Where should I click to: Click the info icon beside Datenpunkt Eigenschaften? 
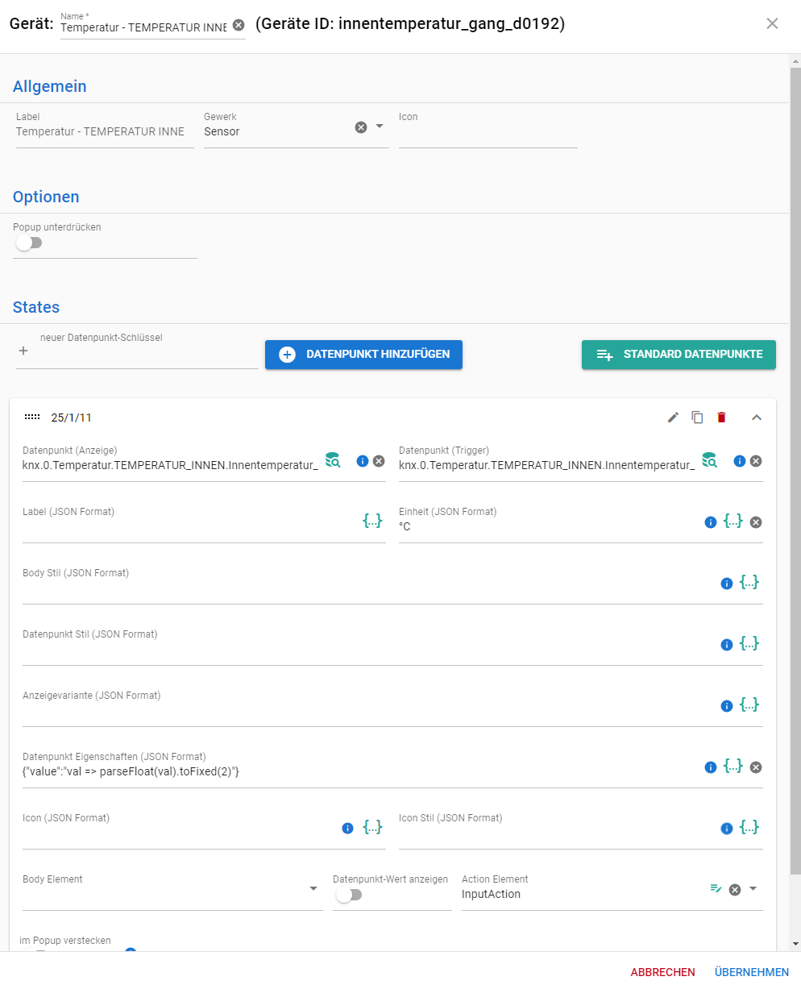(x=710, y=767)
